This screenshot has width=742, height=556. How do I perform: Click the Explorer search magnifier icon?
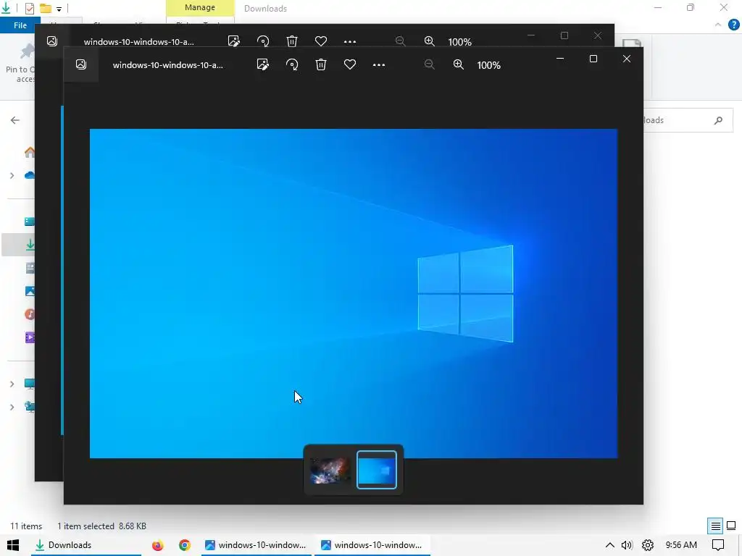[718, 120]
